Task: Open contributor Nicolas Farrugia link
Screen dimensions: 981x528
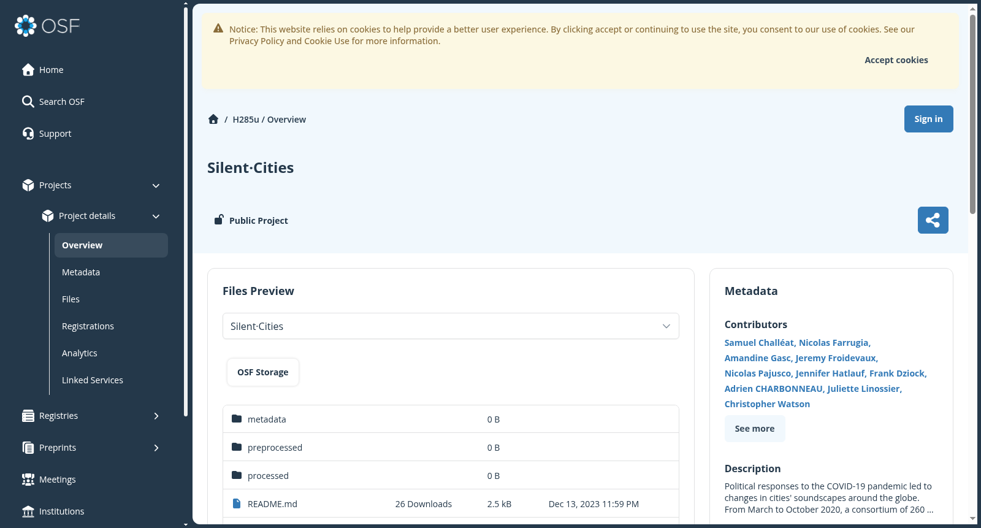Action: [834, 343]
